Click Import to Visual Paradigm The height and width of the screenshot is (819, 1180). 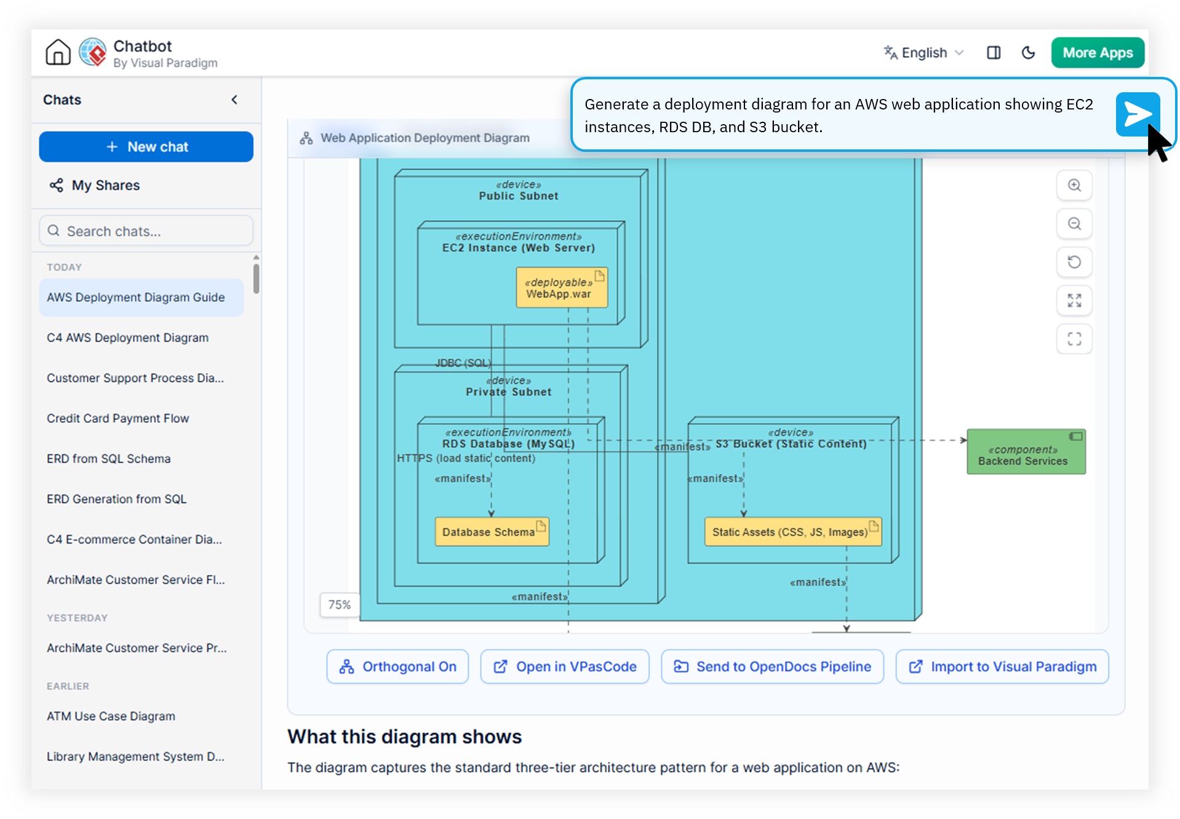point(1002,667)
